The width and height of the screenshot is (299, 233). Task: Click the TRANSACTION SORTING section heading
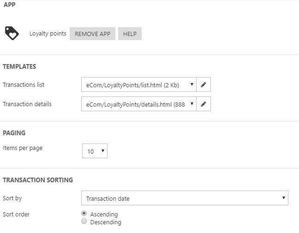click(38, 180)
